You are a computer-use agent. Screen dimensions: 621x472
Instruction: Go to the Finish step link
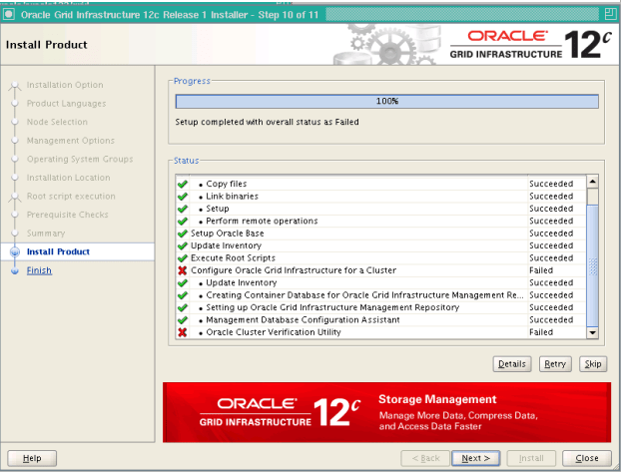click(x=39, y=270)
